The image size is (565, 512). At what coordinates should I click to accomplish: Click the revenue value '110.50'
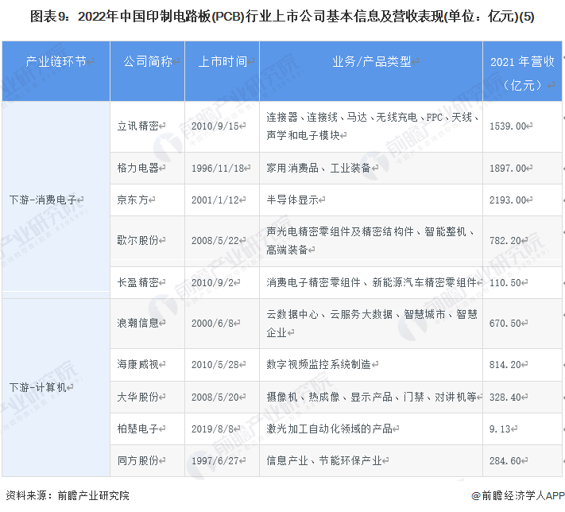pos(505,283)
